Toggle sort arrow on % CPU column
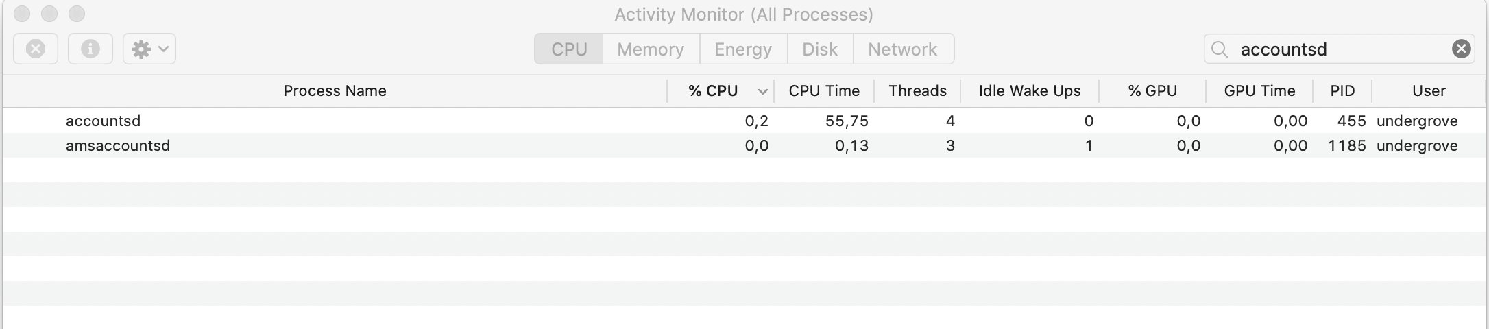 pos(762,91)
